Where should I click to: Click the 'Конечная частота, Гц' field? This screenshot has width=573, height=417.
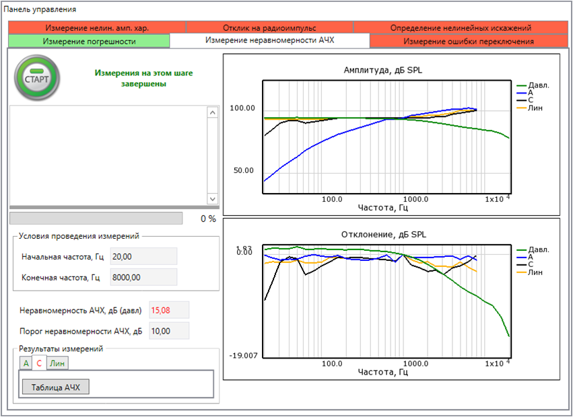point(142,277)
